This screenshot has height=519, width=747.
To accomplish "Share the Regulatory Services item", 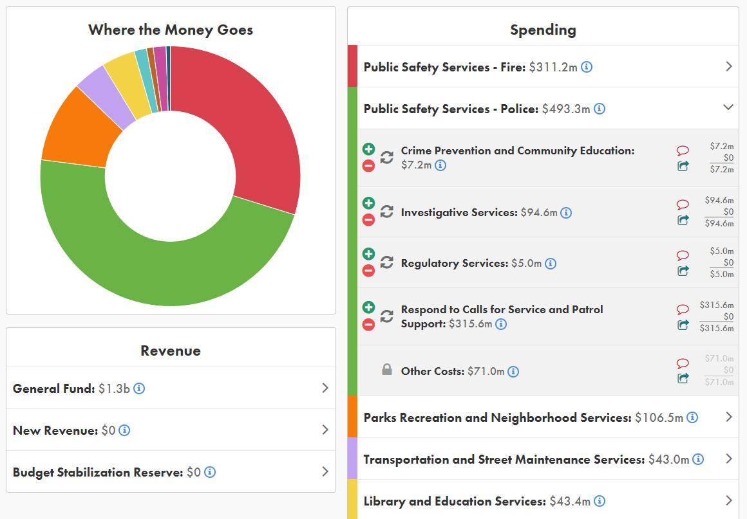I will coord(683,271).
